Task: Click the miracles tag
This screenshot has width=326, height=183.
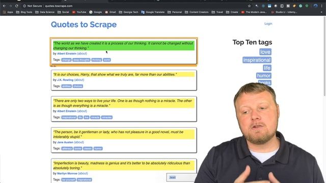Action: (107, 117)
